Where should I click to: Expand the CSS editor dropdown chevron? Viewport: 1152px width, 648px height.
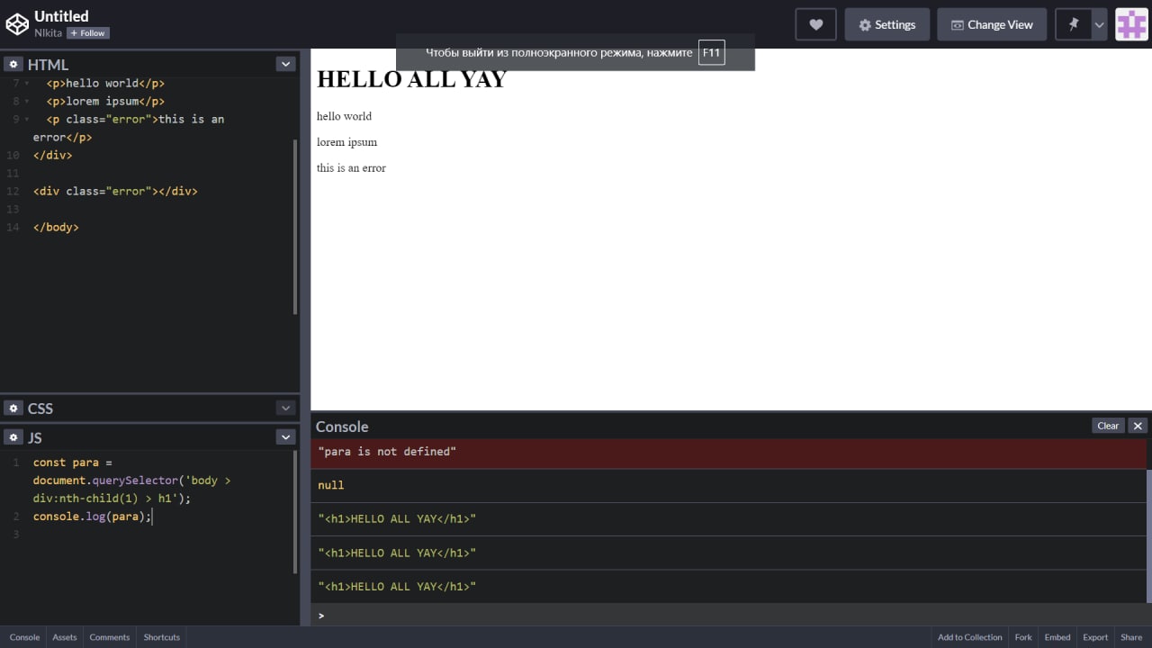coord(285,408)
